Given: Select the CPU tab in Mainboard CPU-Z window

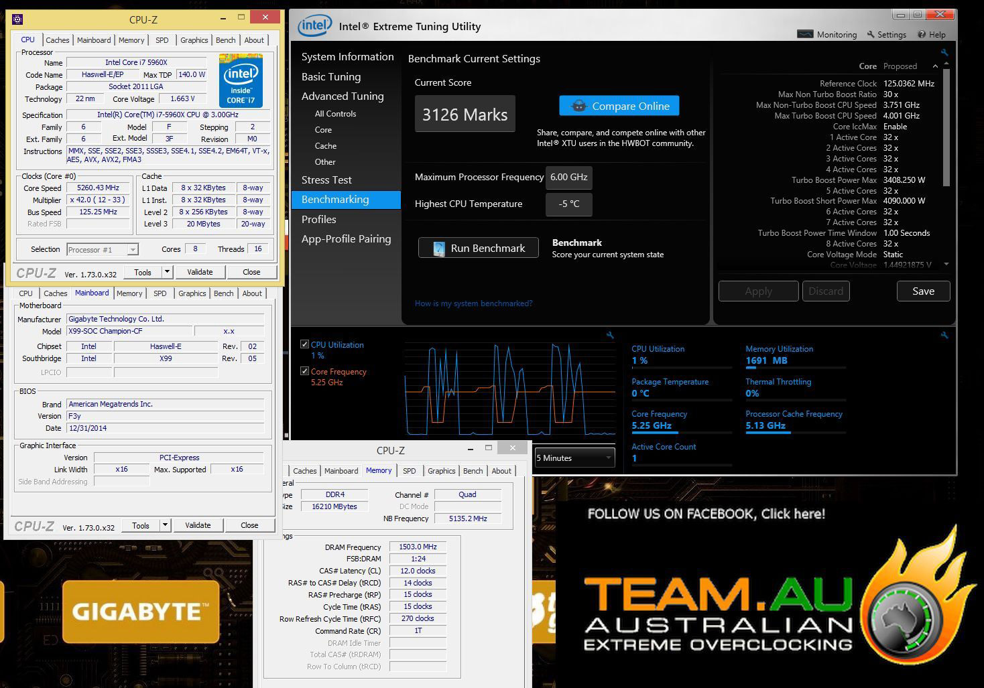Looking at the screenshot, I should pyautogui.click(x=25, y=293).
